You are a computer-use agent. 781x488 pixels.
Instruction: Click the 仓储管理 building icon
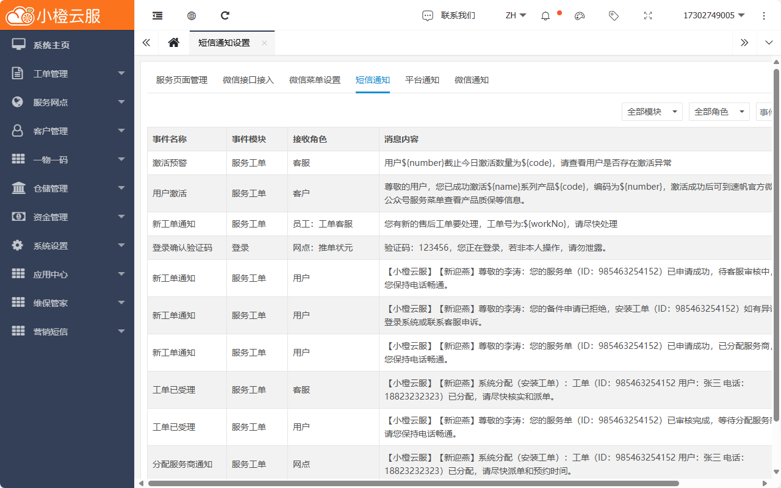point(19,188)
